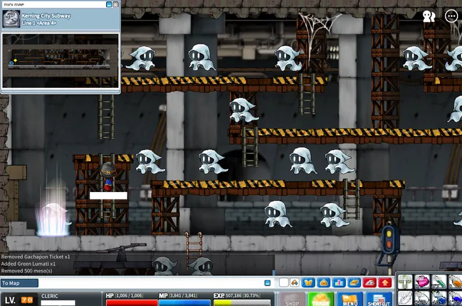Use the white feather quickslot
Viewport: 462px width, 306px height.
(x=405, y=298)
